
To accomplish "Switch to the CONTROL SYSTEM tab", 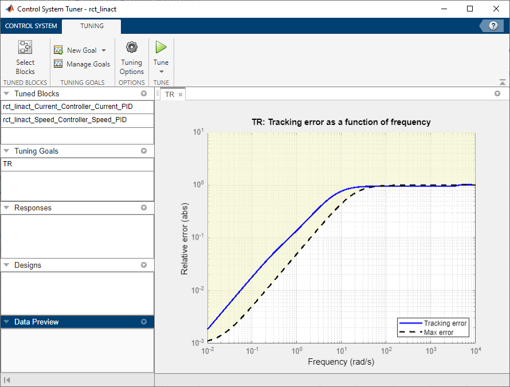I will pos(31,26).
